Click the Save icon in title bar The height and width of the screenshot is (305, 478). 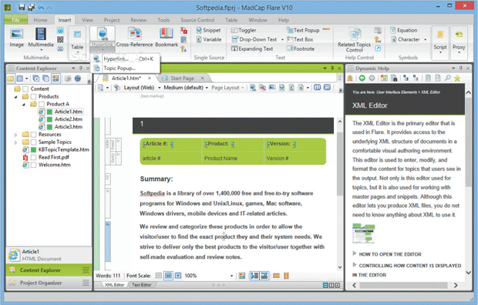pyautogui.click(x=22, y=7)
